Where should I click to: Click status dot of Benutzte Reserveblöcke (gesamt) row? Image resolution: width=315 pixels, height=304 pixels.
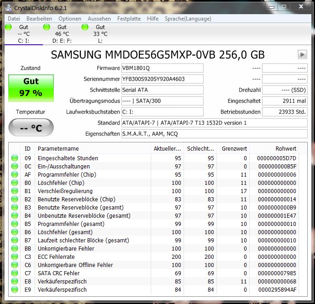tap(15, 207)
